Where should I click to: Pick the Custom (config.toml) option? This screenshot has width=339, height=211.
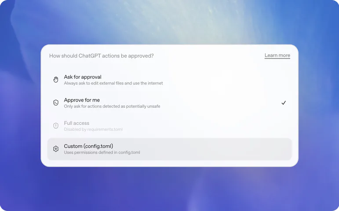coord(170,149)
